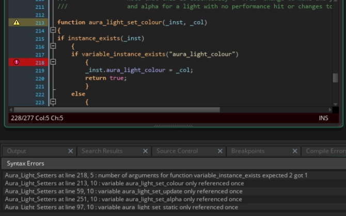This screenshot has width=346, height=216.
Task: Collapse the code fold at line 214
Action: 53,30
